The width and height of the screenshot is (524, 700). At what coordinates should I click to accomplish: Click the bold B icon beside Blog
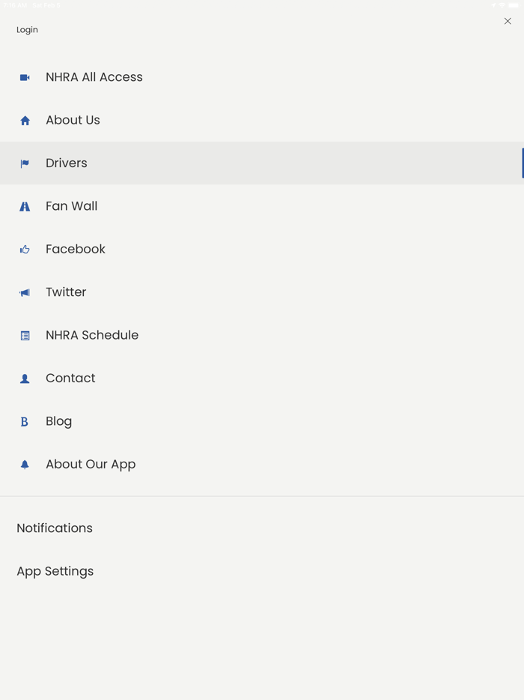point(25,422)
